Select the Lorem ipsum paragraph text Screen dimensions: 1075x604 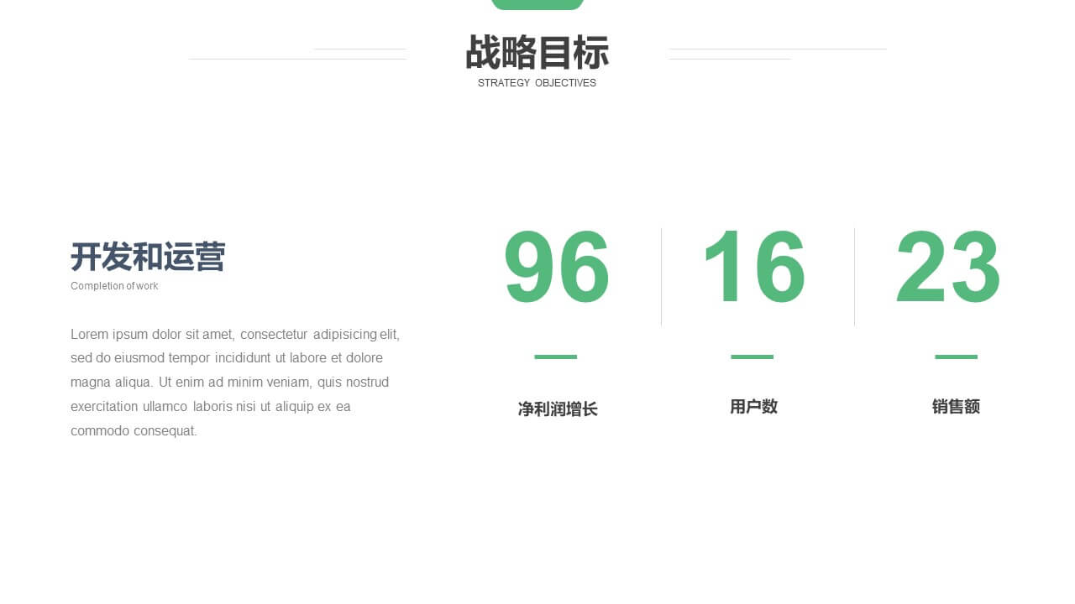click(x=235, y=383)
